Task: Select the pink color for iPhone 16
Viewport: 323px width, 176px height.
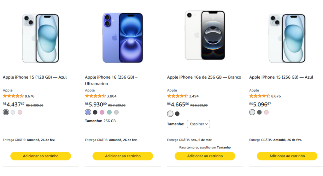Action: pos(102,112)
